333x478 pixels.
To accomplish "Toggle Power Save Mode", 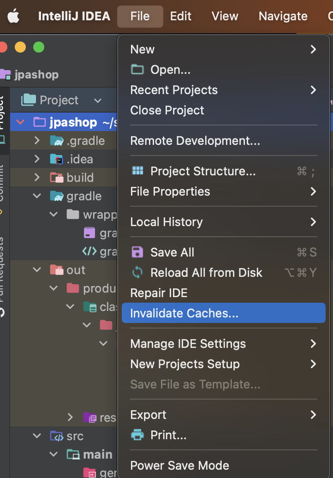I will coord(224,466).
